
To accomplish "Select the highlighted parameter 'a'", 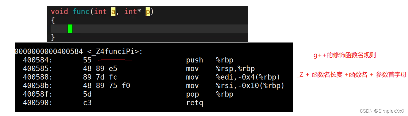I will (x=113, y=11).
